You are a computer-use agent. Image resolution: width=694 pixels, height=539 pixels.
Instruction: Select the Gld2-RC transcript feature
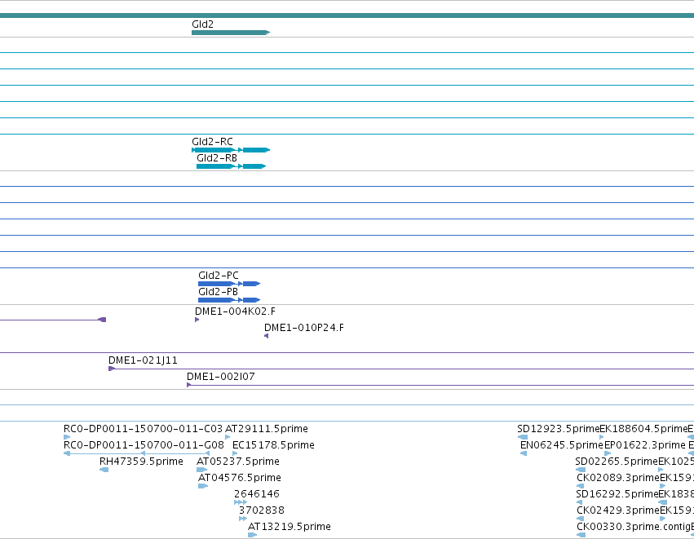231,150
